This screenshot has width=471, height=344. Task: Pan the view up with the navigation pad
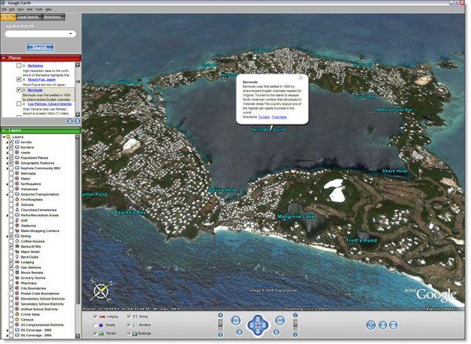[257, 318]
